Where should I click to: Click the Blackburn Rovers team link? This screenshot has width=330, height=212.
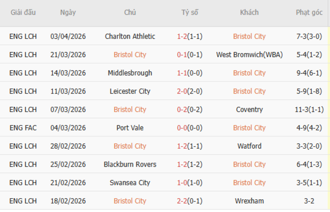130,164
